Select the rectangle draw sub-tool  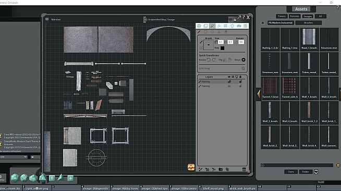coord(205,32)
